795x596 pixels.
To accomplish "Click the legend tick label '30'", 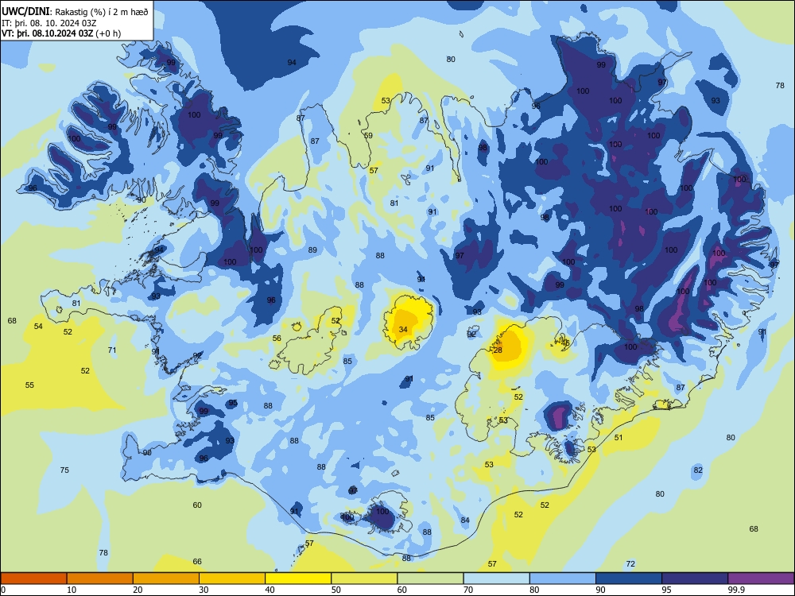I will 204,590.
